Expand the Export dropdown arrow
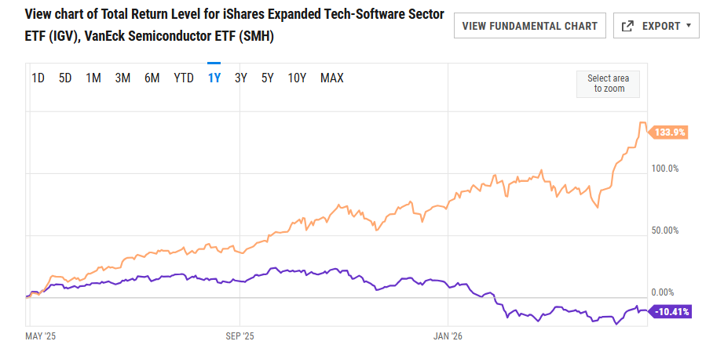This screenshot has width=724, height=352. click(689, 26)
